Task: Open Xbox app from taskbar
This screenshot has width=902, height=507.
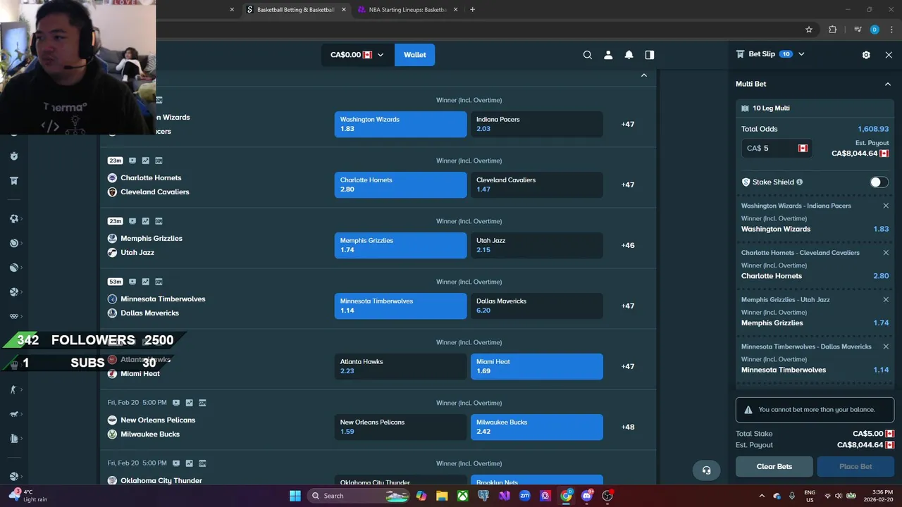Action: point(462,496)
